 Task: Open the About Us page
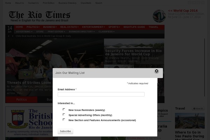[20, 3]
